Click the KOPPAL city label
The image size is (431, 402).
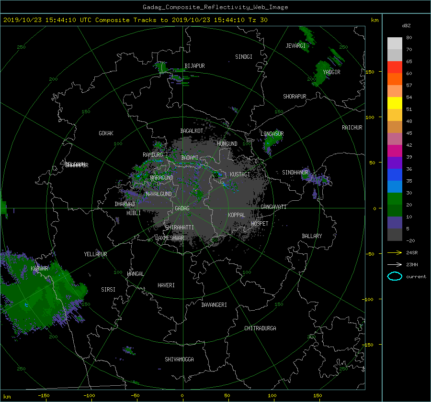point(237,215)
